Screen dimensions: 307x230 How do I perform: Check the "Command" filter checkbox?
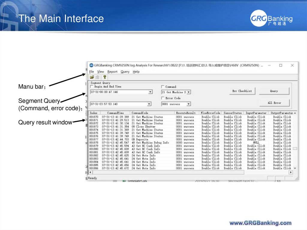click(162, 87)
